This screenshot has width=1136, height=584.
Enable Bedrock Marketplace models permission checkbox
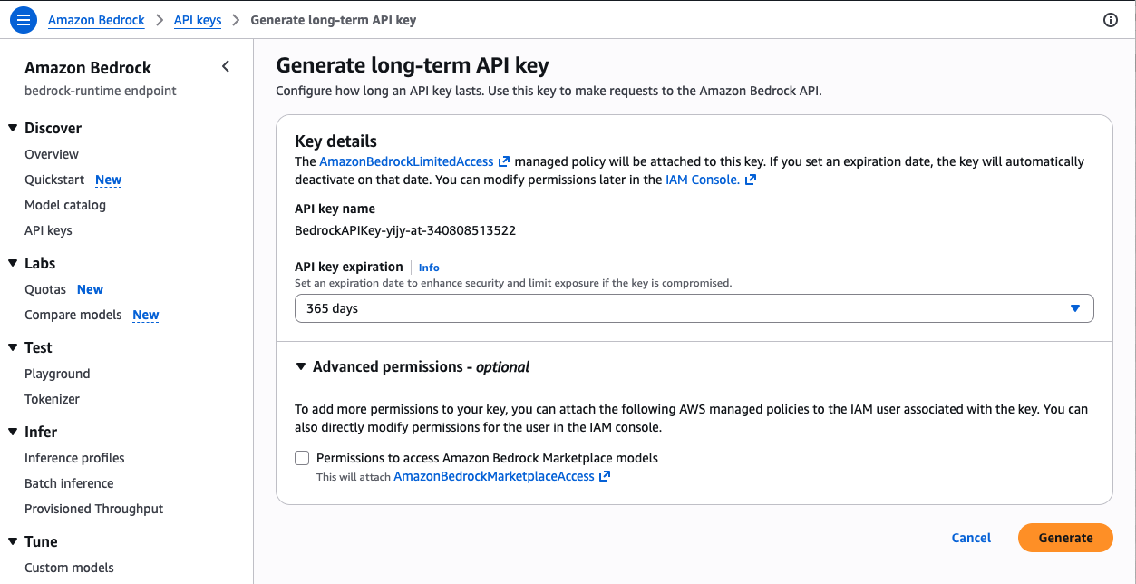click(302, 458)
